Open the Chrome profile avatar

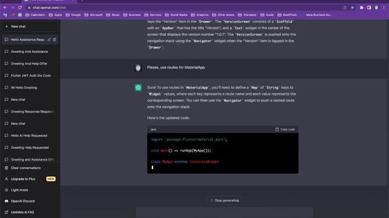tap(376, 8)
